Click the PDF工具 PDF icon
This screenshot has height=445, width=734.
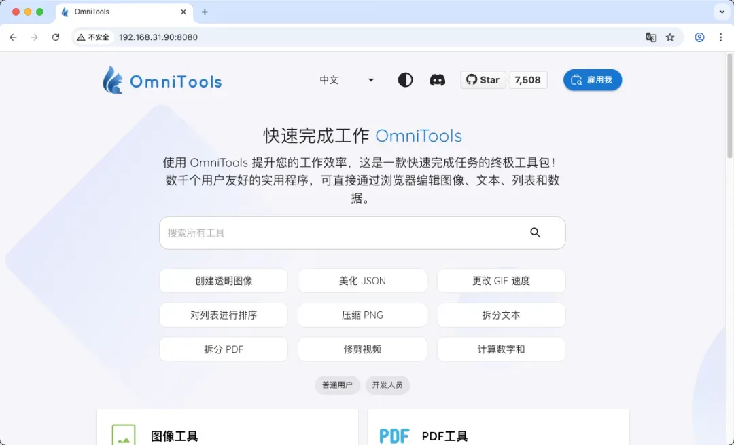coord(395,437)
